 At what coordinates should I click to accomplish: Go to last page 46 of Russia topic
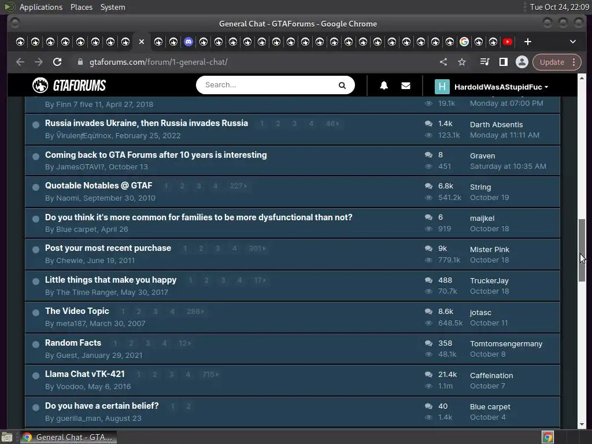[332, 124]
